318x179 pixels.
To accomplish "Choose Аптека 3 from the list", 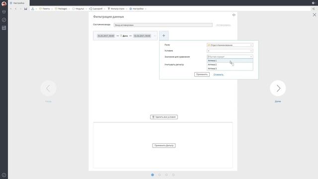I will (230, 69).
